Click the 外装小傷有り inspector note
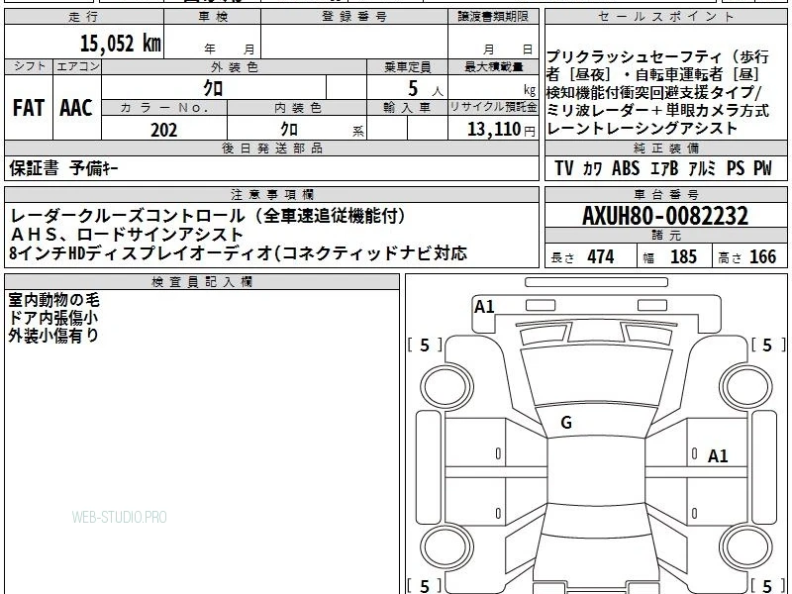Viewport: 792px width, 594px height. (53, 336)
